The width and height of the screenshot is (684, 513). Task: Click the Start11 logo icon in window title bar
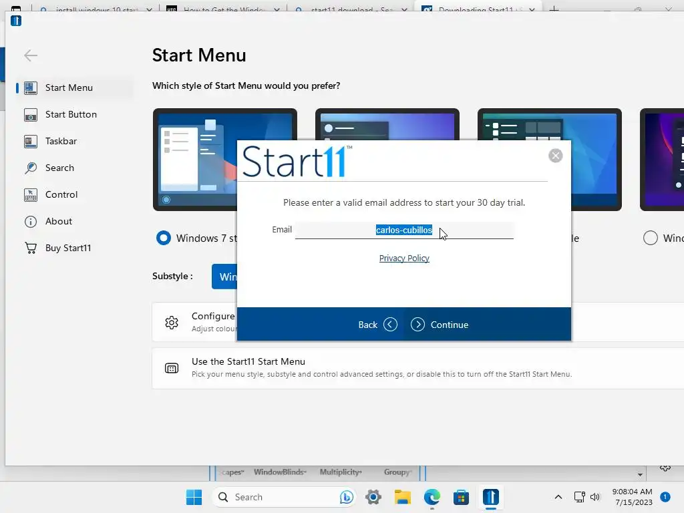pyautogui.click(x=16, y=21)
